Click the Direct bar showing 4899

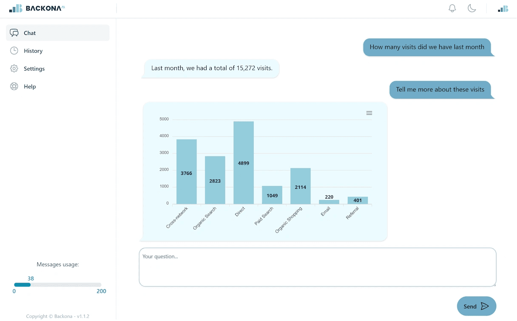[x=244, y=163]
